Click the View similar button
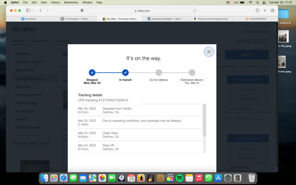This screenshot has width=296, height=185. tap(248, 90)
